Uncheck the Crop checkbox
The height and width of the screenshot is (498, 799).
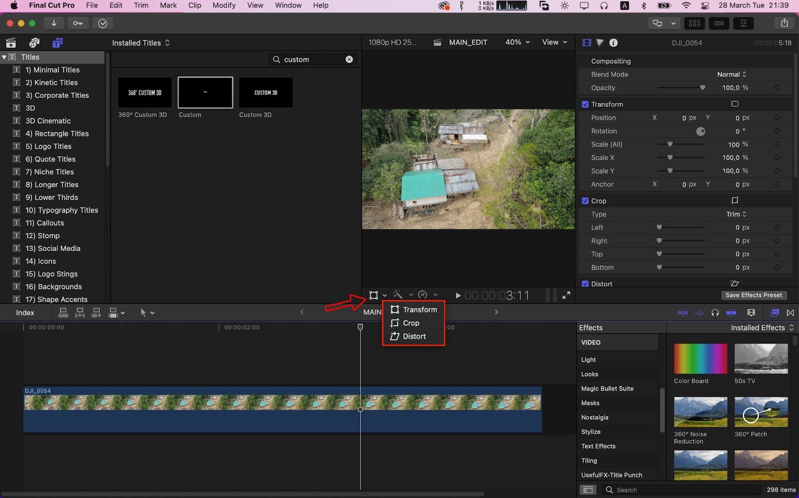click(585, 201)
